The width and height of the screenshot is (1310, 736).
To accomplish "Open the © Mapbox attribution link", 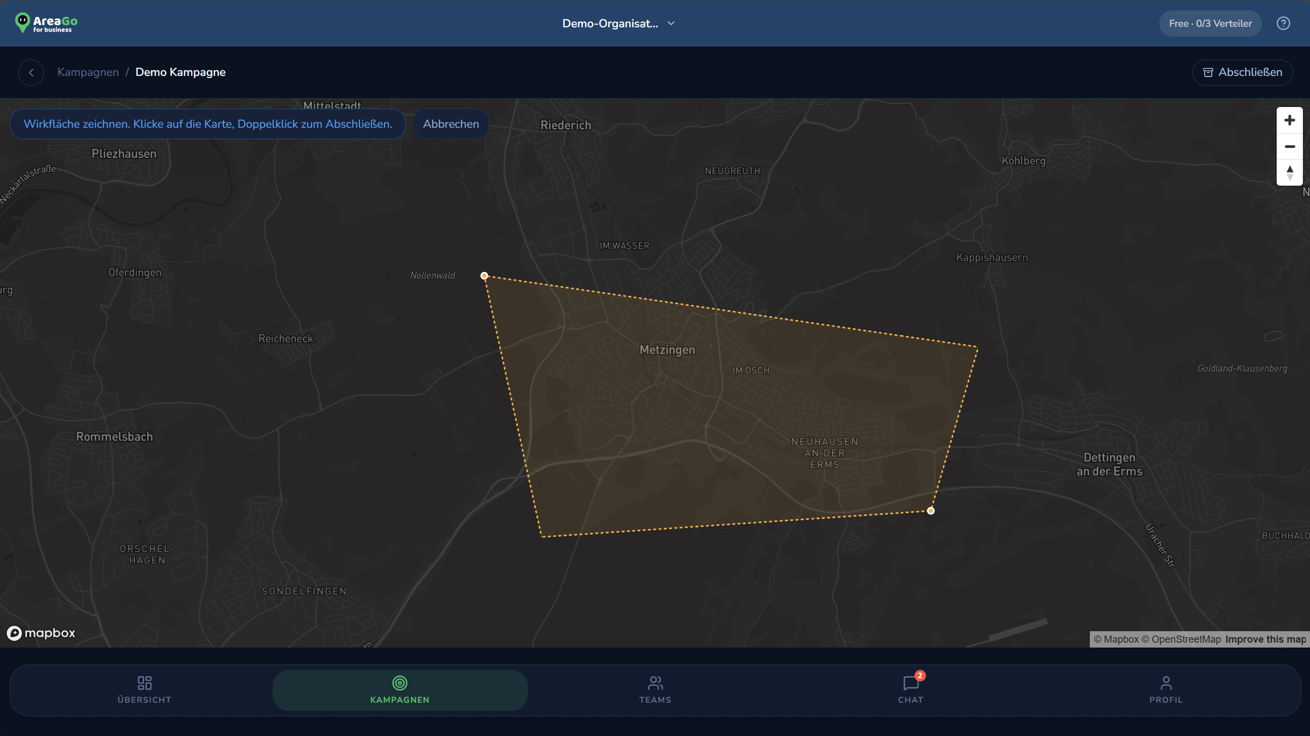I will (1116, 639).
